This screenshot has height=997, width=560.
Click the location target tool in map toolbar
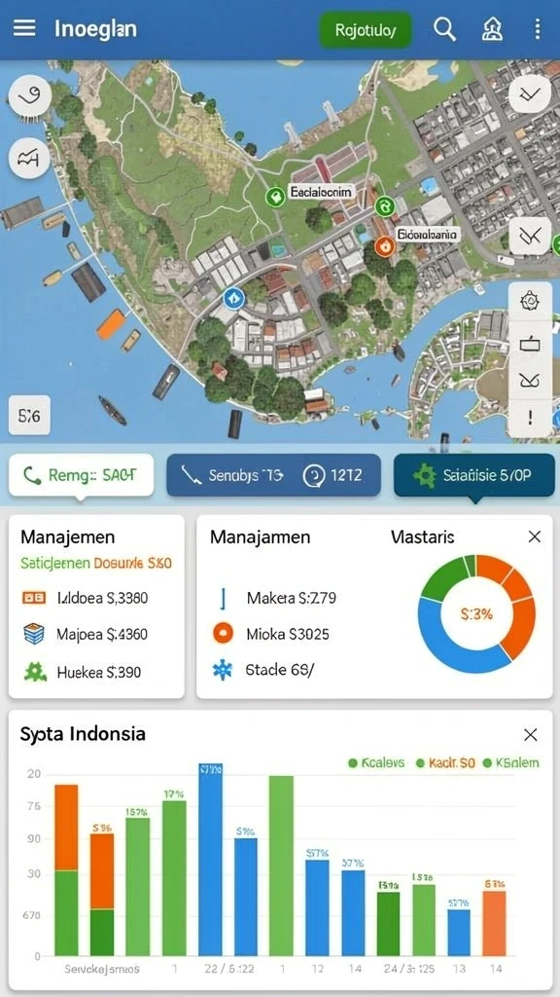click(530, 301)
